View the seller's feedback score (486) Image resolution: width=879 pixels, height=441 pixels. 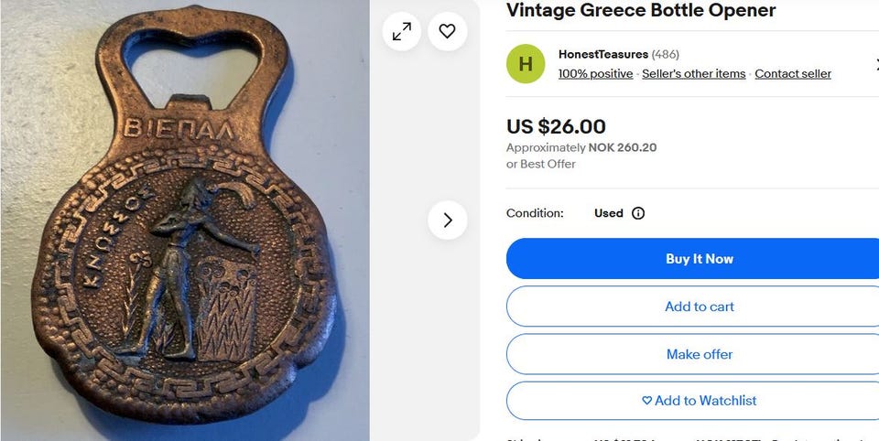pyautogui.click(x=666, y=54)
